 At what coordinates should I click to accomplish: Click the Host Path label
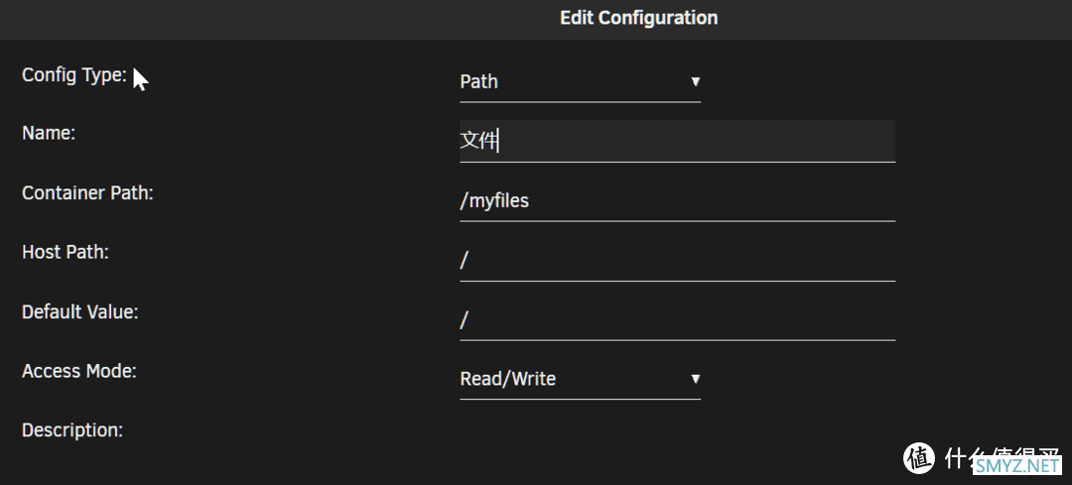click(x=66, y=253)
